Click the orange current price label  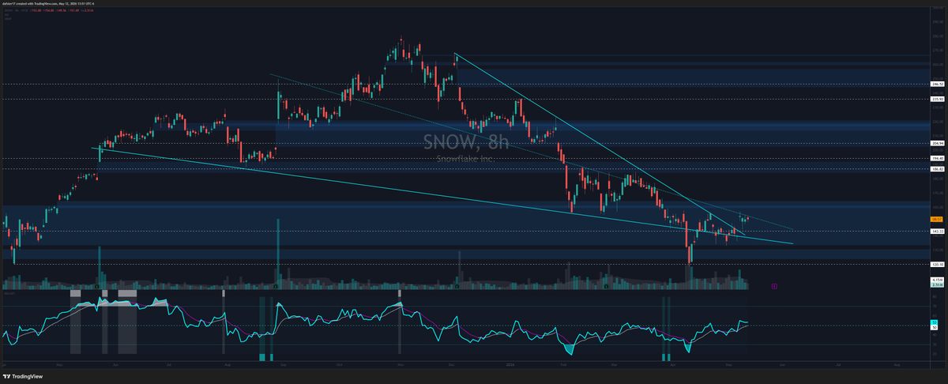(x=938, y=219)
